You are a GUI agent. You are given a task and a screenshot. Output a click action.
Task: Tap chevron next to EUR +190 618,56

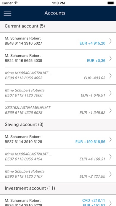(x=110, y=139)
